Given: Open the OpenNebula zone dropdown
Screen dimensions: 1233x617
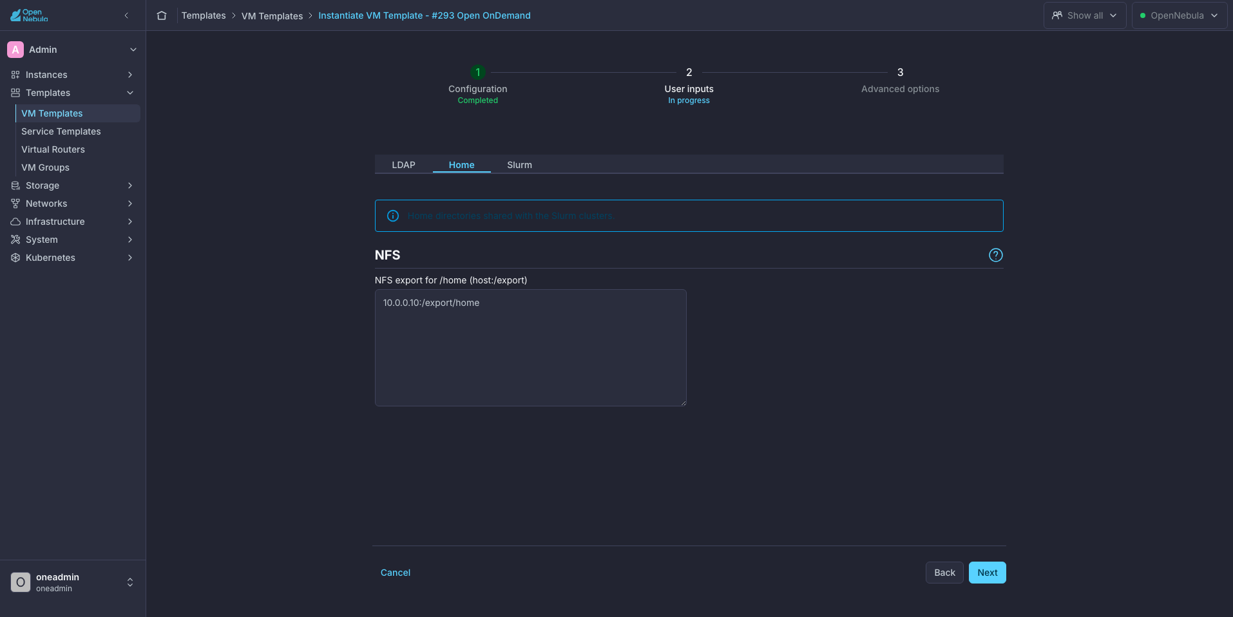Looking at the screenshot, I should point(1180,15).
